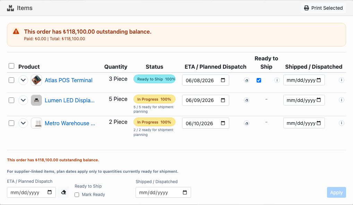Screen dimensions: 353x205
Task: Open calendar picker in bulk Shipped field
Action: coord(185,193)
